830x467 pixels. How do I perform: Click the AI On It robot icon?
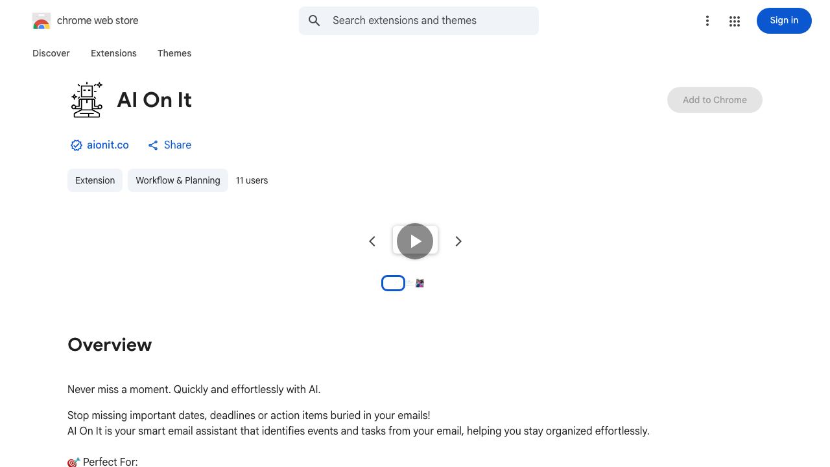(87, 100)
